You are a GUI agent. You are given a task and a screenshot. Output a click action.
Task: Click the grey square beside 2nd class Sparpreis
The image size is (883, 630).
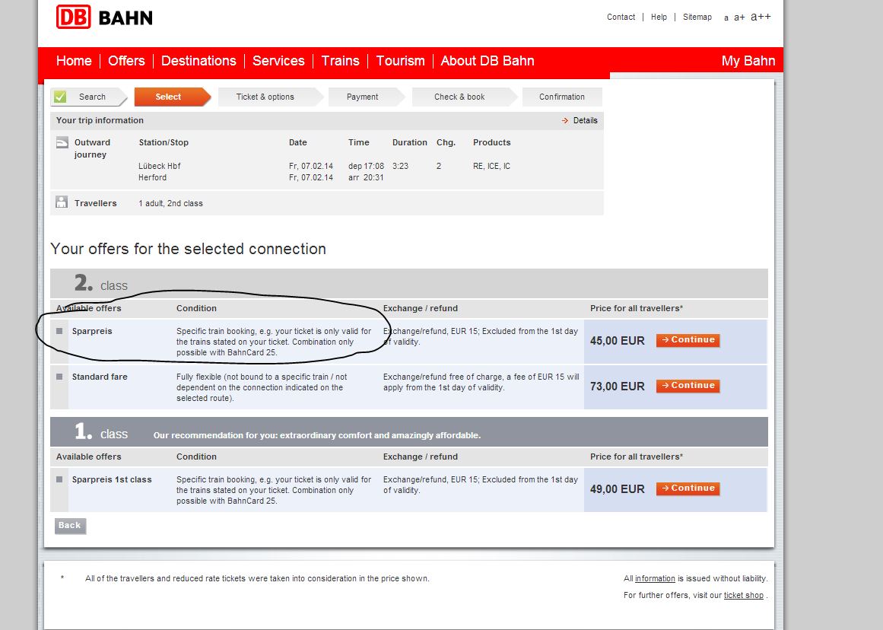point(59,331)
